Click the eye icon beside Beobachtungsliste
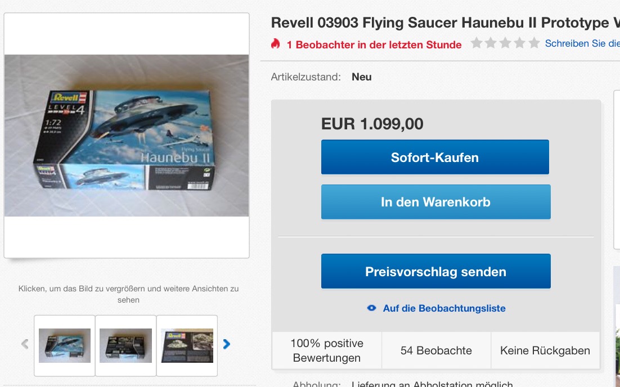The image size is (620, 387). tap(372, 308)
